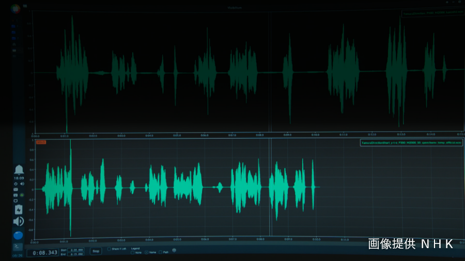The image size is (465, 261).
Task: Click the 0:08.343 playback time display
Action: 42,253
